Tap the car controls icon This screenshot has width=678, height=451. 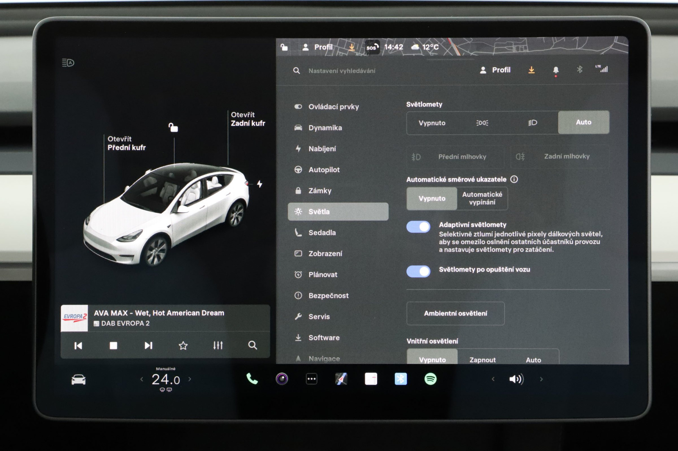click(78, 379)
